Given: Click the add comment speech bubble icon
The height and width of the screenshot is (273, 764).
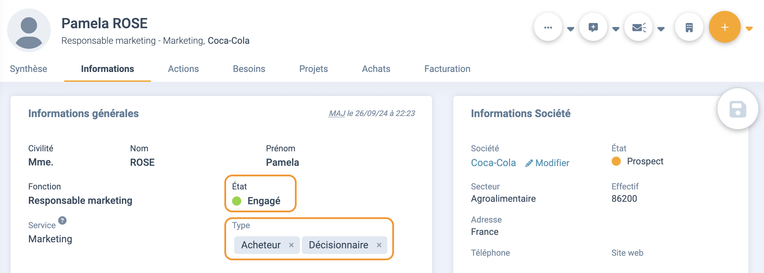Looking at the screenshot, I should coord(593,27).
